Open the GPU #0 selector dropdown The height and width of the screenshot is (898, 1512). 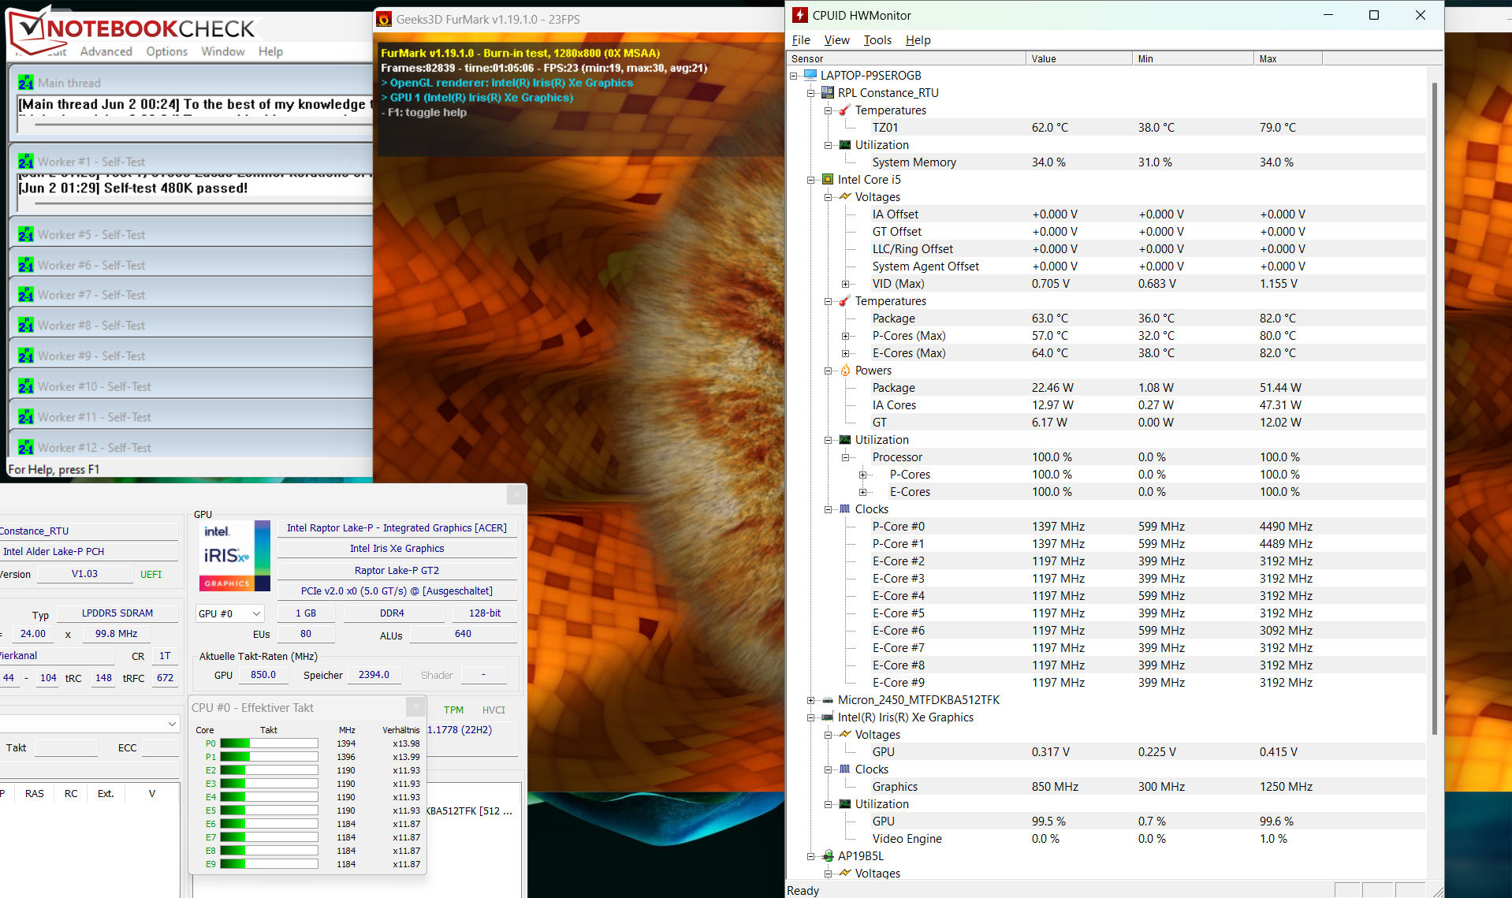pyautogui.click(x=229, y=613)
